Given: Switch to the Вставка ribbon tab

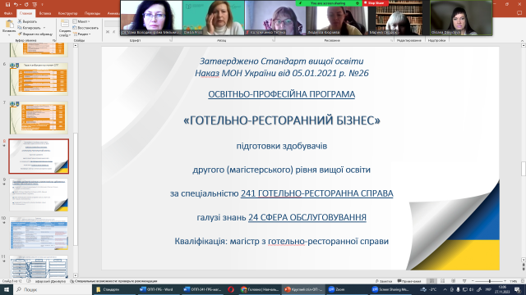Looking at the screenshot, I should pos(45,13).
